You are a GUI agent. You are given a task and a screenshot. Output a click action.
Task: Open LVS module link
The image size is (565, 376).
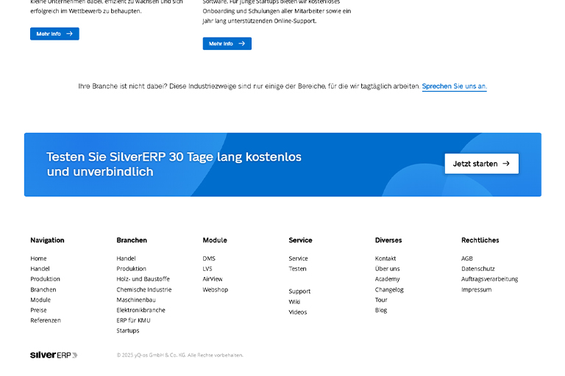click(207, 269)
